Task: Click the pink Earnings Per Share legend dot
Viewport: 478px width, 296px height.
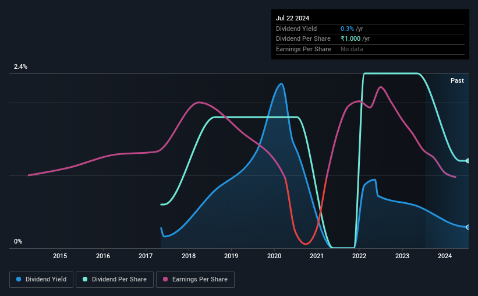Action: point(165,279)
